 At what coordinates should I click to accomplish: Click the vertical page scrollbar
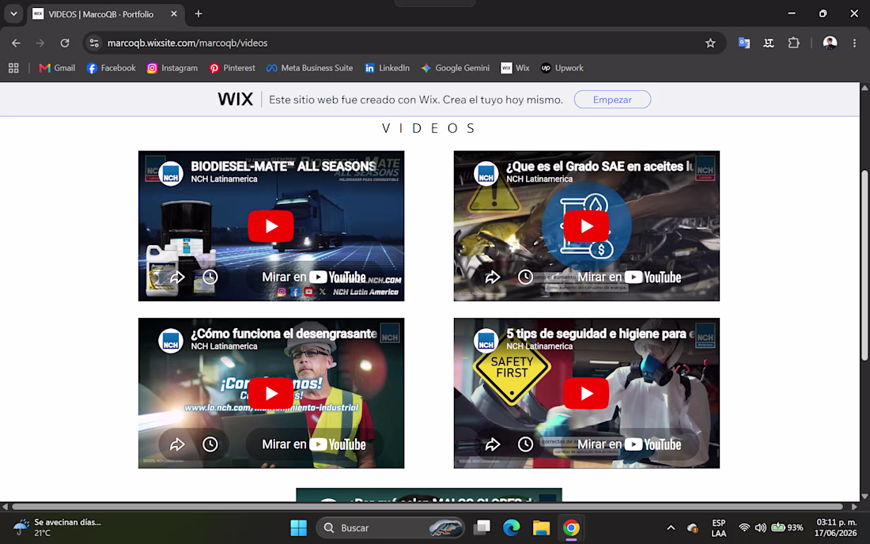pos(864,265)
